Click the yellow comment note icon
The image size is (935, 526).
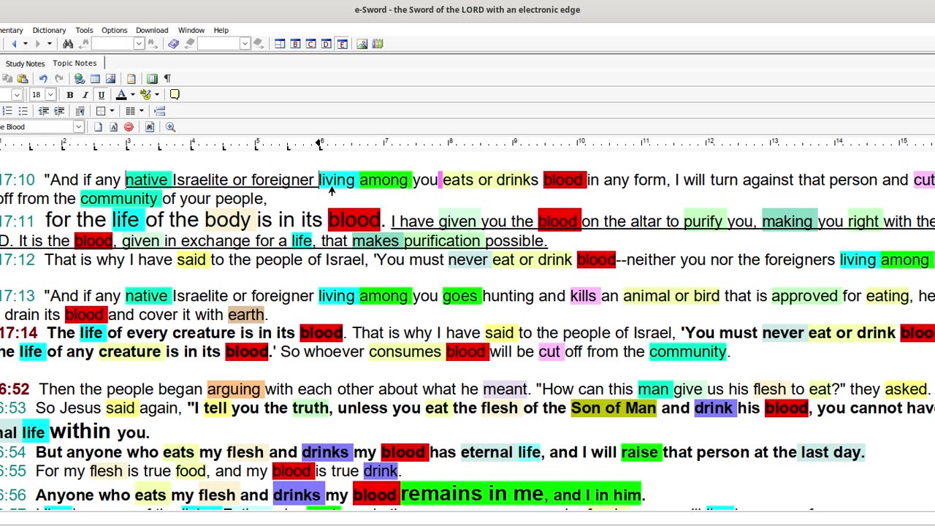tap(175, 94)
